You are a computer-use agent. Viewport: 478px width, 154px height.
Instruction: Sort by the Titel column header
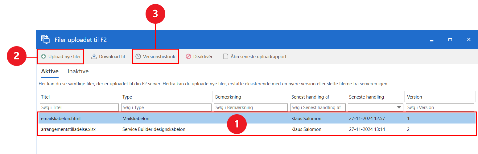click(45, 97)
